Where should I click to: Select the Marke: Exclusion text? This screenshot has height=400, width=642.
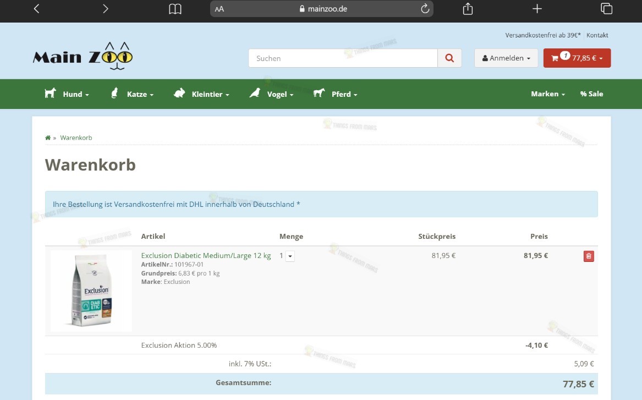click(166, 282)
